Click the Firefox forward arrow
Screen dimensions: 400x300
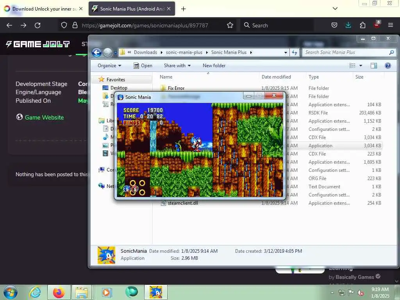point(23,25)
